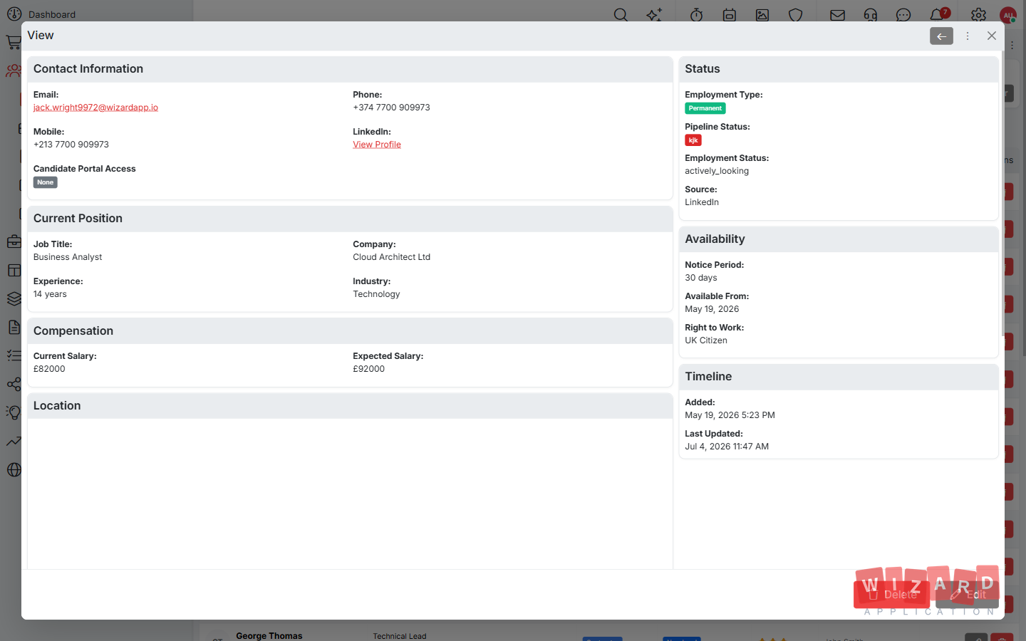Image resolution: width=1026 pixels, height=641 pixels.
Task: Click Cloud Architect Ltd company value
Action: (x=391, y=257)
